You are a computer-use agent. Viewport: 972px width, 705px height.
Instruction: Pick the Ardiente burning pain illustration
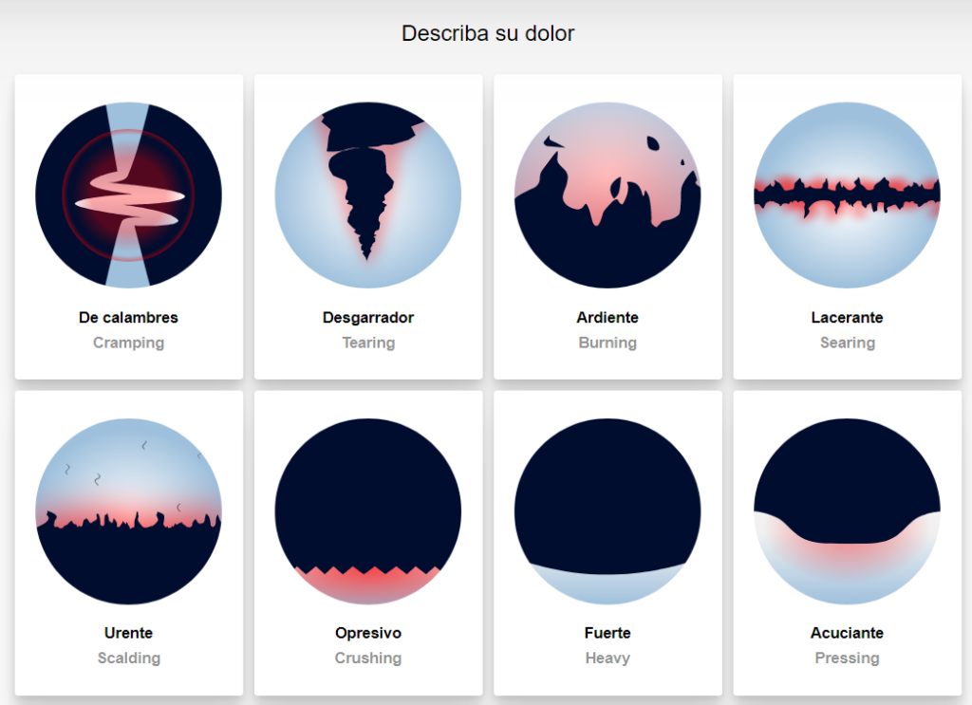coord(607,195)
